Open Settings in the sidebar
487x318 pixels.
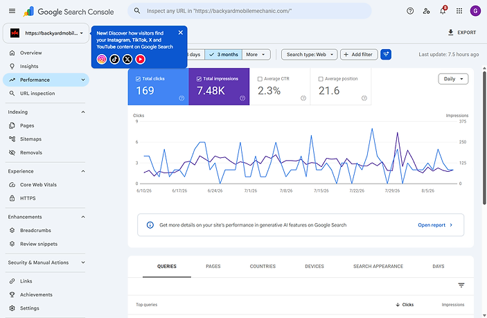pyautogui.click(x=46, y=308)
